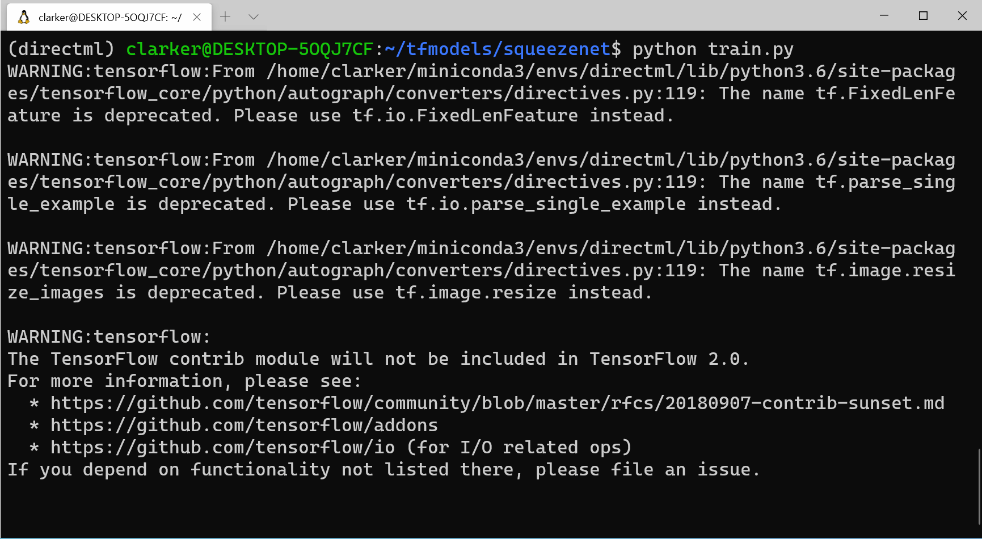Click the tf.io.FixedLenFeature text
Screen dimensions: 982x539
[x=465, y=116]
